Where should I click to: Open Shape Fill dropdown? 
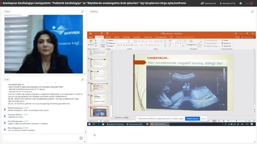pos(211,40)
